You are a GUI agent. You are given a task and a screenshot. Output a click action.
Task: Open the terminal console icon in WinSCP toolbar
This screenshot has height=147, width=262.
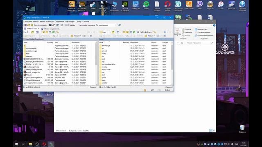[50, 25]
